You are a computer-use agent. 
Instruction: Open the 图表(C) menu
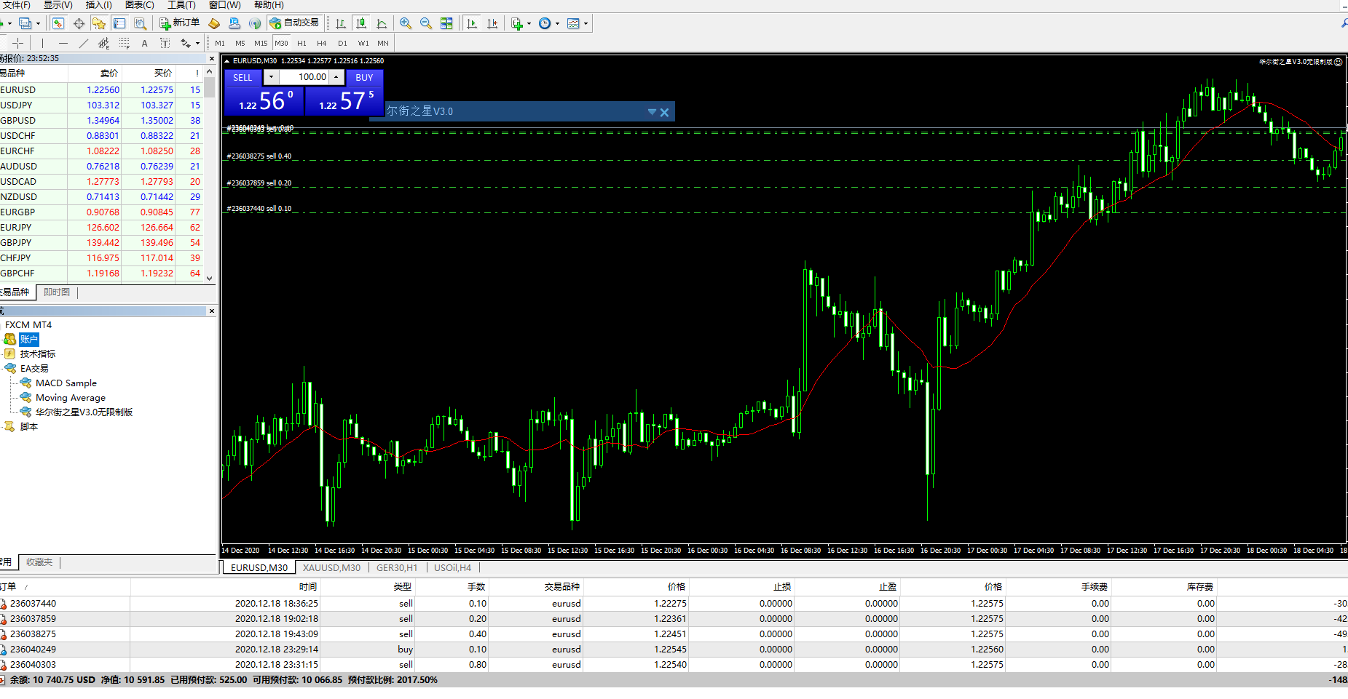(139, 5)
